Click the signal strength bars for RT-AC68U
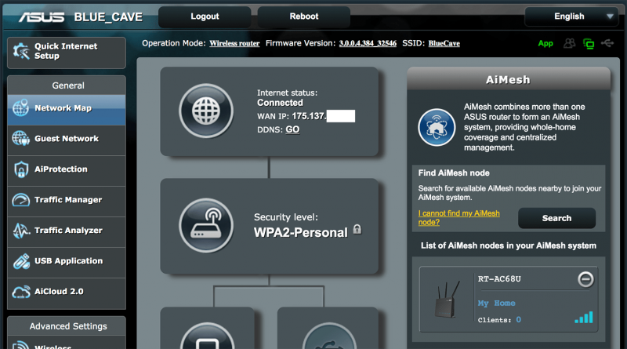 point(584,318)
